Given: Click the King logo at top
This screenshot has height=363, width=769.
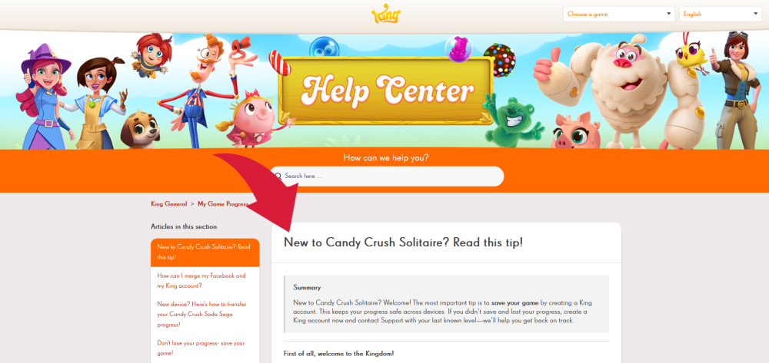Looking at the screenshot, I should point(387,13).
